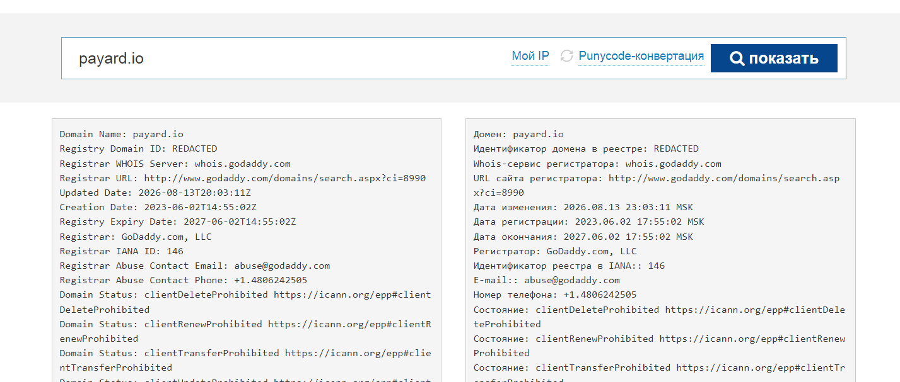Click the "Domain Status: clientRenewProhibited" line
The width and height of the screenshot is (900, 382).
tap(245, 331)
